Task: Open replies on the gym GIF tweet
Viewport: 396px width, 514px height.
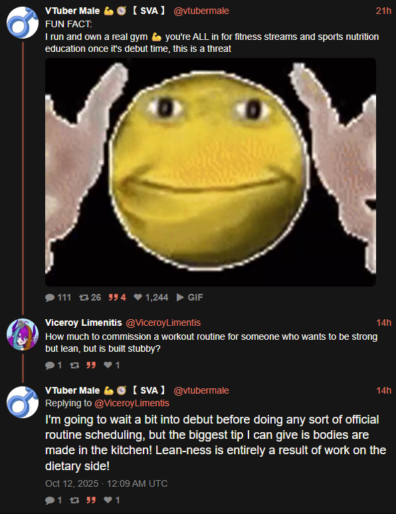Action: click(x=50, y=297)
